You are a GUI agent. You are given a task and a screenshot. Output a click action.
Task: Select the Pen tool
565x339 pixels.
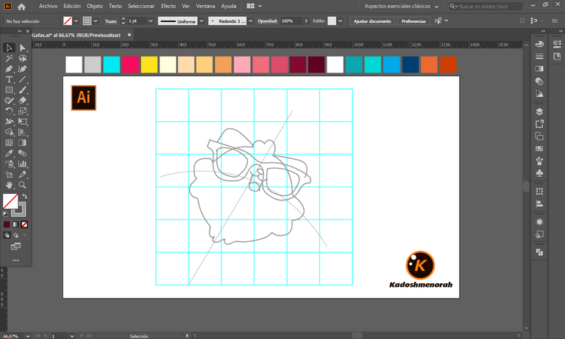[x=9, y=69]
